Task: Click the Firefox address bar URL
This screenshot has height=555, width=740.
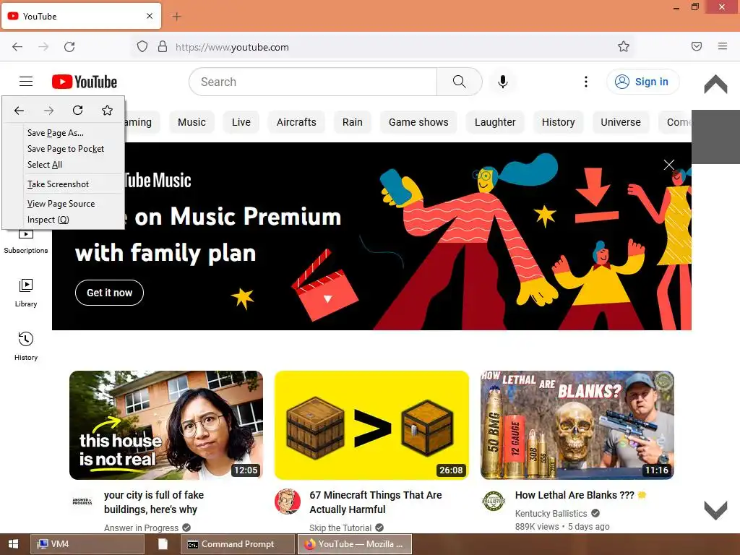Action: [x=232, y=47]
